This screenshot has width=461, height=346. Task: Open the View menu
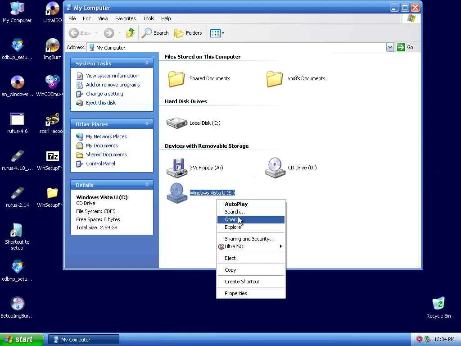[103, 18]
